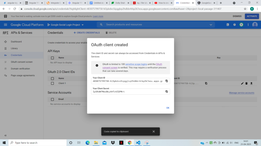Screen dimensions: 261x146
Task: Switch to the GoogleSocial tab
Action: (x=207, y=3)
